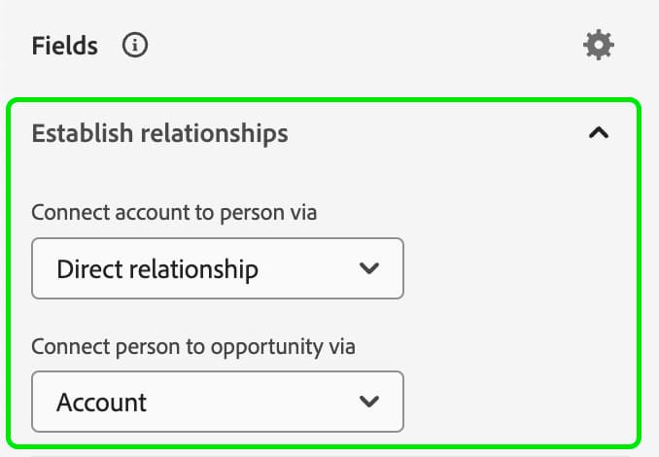Viewport: 659px width, 457px height.
Task: Expand person-to-opportunity connection options
Action: click(x=217, y=401)
